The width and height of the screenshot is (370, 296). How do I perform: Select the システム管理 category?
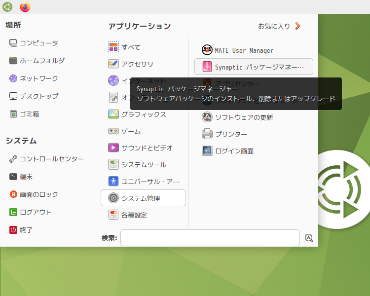point(143,198)
